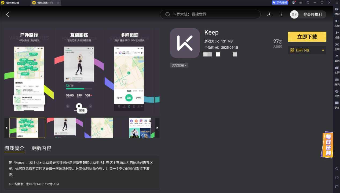This screenshot has height=193, width=340.
Task: Switch to the 更新内容 tab
Action: 41,148
